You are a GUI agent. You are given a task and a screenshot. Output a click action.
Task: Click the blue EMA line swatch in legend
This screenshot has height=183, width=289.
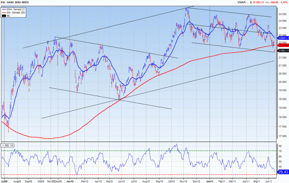[4, 9]
